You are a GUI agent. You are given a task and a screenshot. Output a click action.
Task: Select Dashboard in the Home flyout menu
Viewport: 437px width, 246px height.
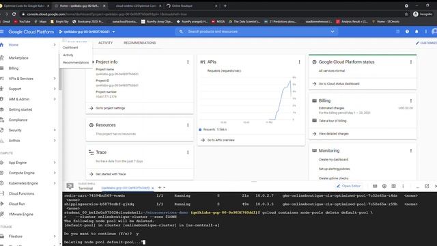pyautogui.click(x=70, y=47)
